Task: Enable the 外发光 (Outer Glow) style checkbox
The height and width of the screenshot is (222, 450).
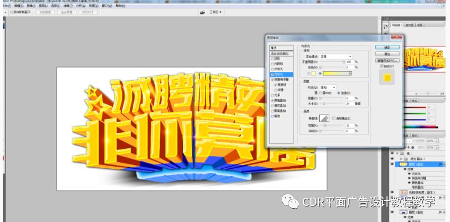Action: (272, 69)
